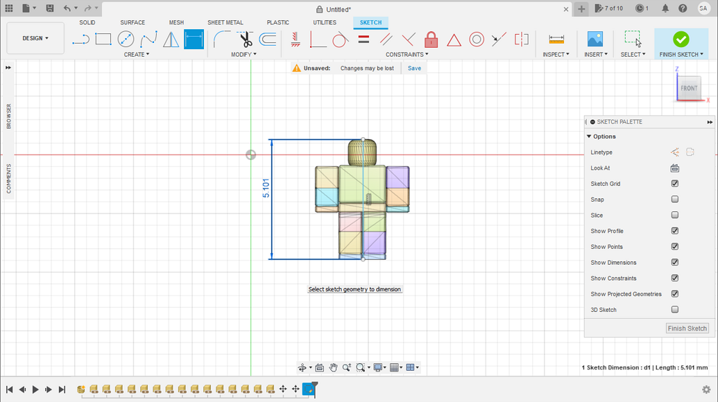Click the Pan hand tool
Image resolution: width=718 pixels, height=402 pixels.
click(333, 367)
